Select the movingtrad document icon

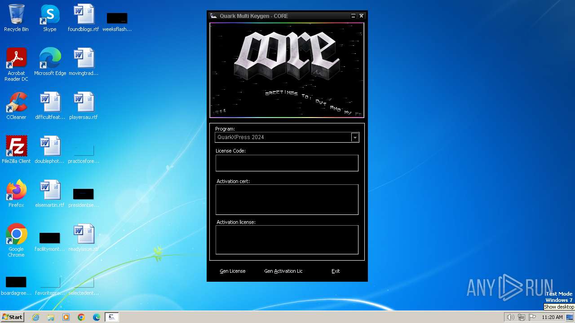click(x=84, y=62)
